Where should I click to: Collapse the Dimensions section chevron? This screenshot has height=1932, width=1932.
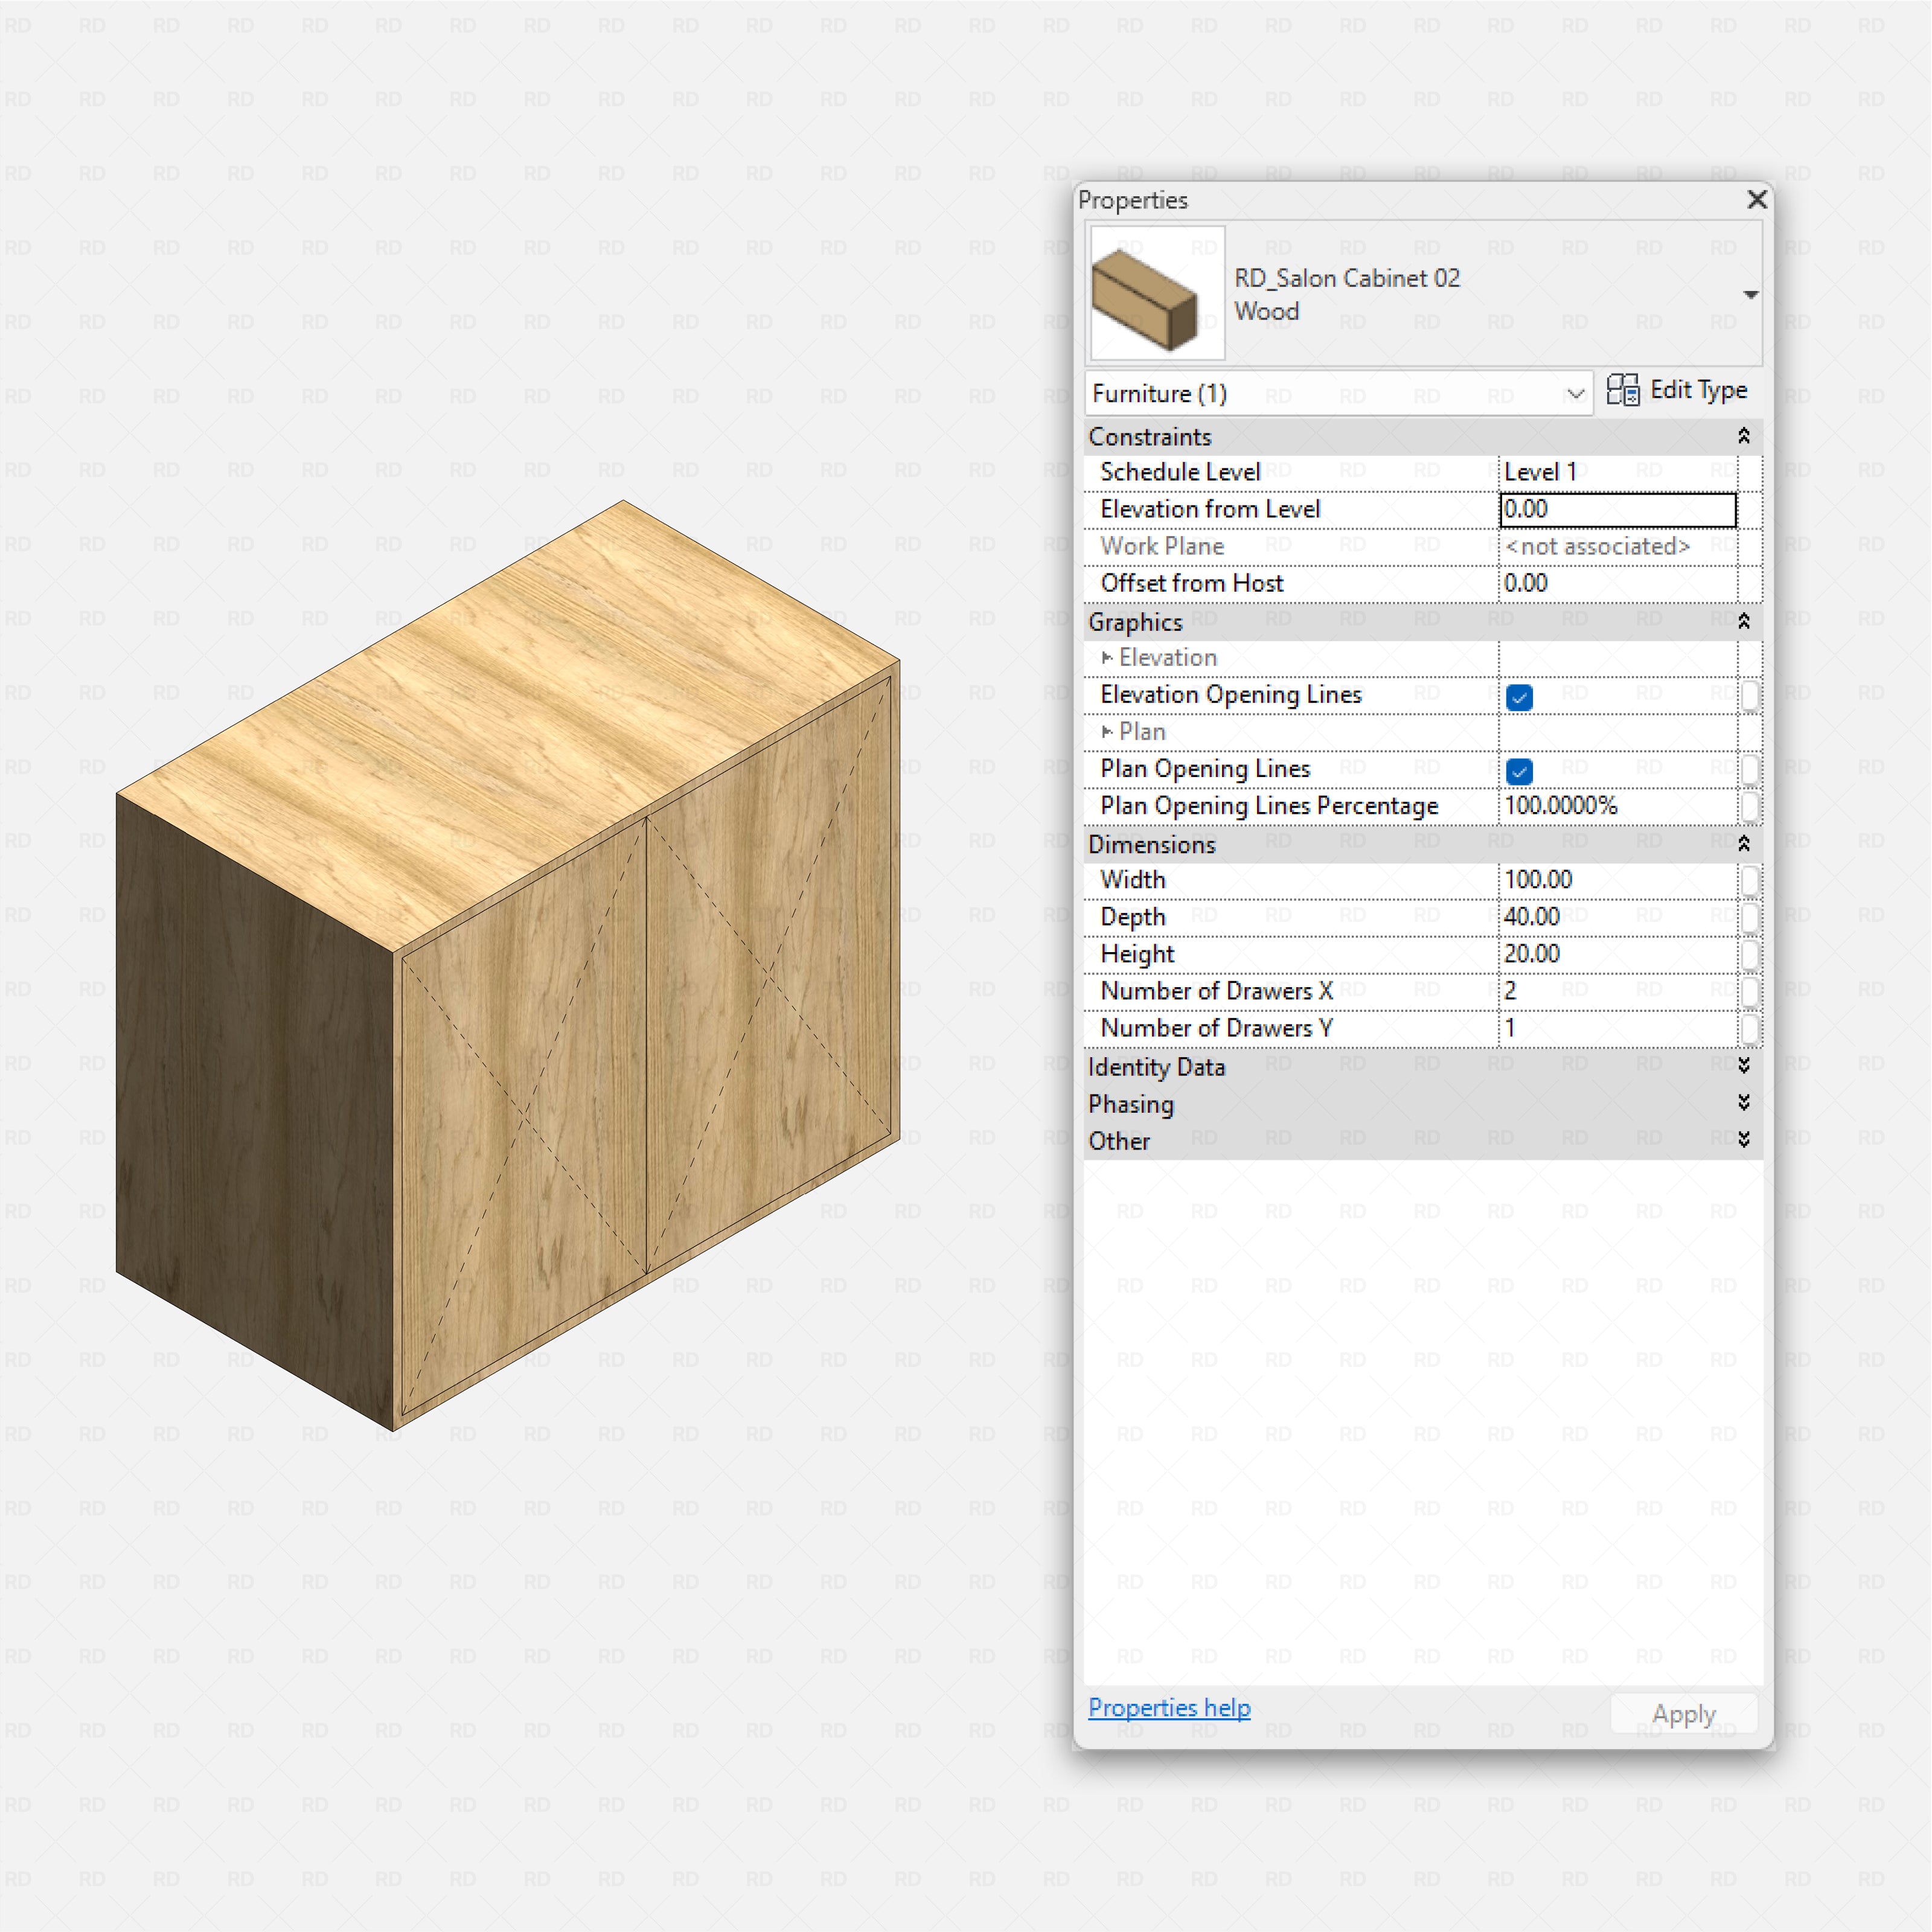(x=1743, y=844)
